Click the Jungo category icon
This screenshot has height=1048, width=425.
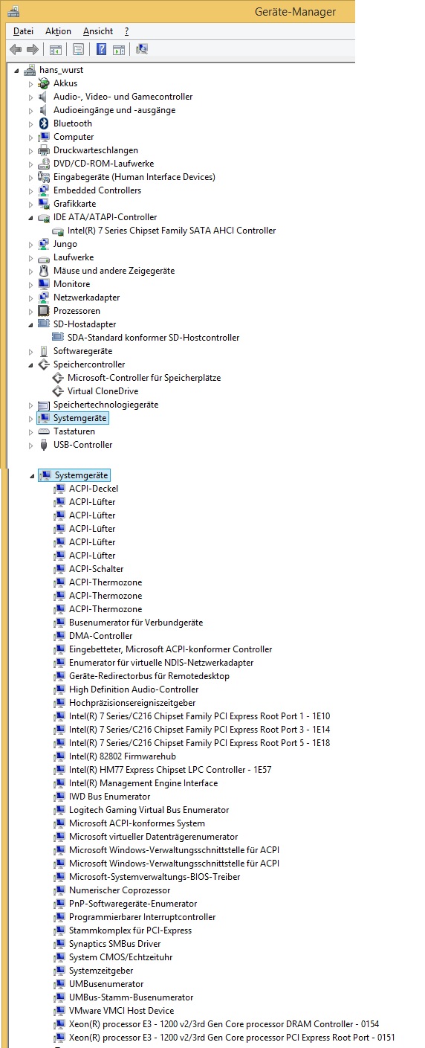pyautogui.click(x=44, y=244)
